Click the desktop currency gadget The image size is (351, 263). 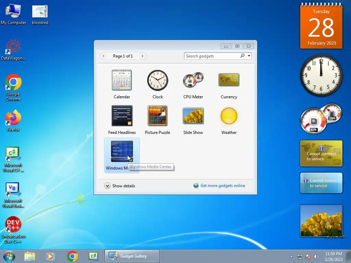pos(321,153)
